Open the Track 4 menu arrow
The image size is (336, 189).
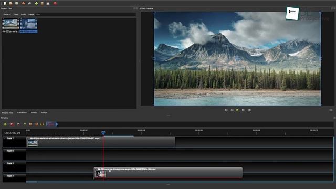tap(4, 176)
